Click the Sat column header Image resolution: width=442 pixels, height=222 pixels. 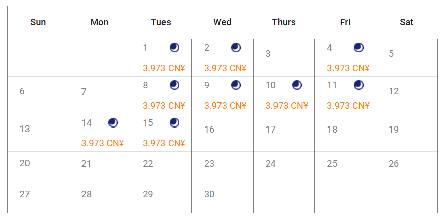[406, 22]
